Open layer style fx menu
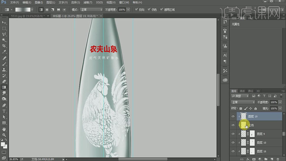Screen dimensions: 286x161 [248, 159]
